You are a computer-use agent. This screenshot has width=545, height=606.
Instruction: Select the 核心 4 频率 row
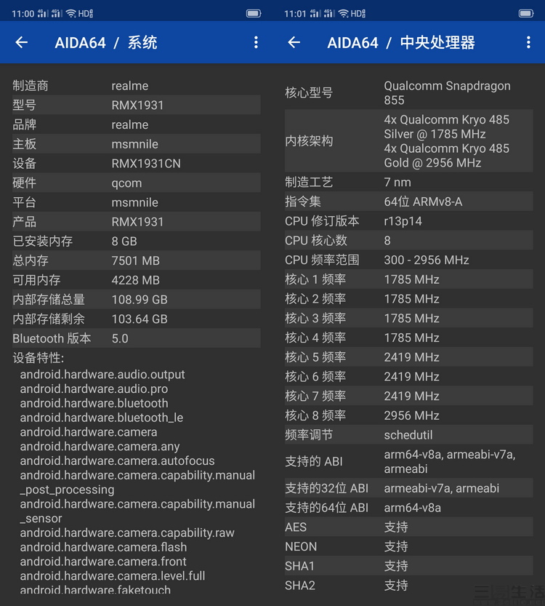[408, 338]
